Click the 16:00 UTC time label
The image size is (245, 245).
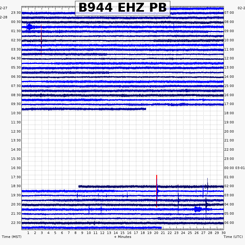[229, 95]
